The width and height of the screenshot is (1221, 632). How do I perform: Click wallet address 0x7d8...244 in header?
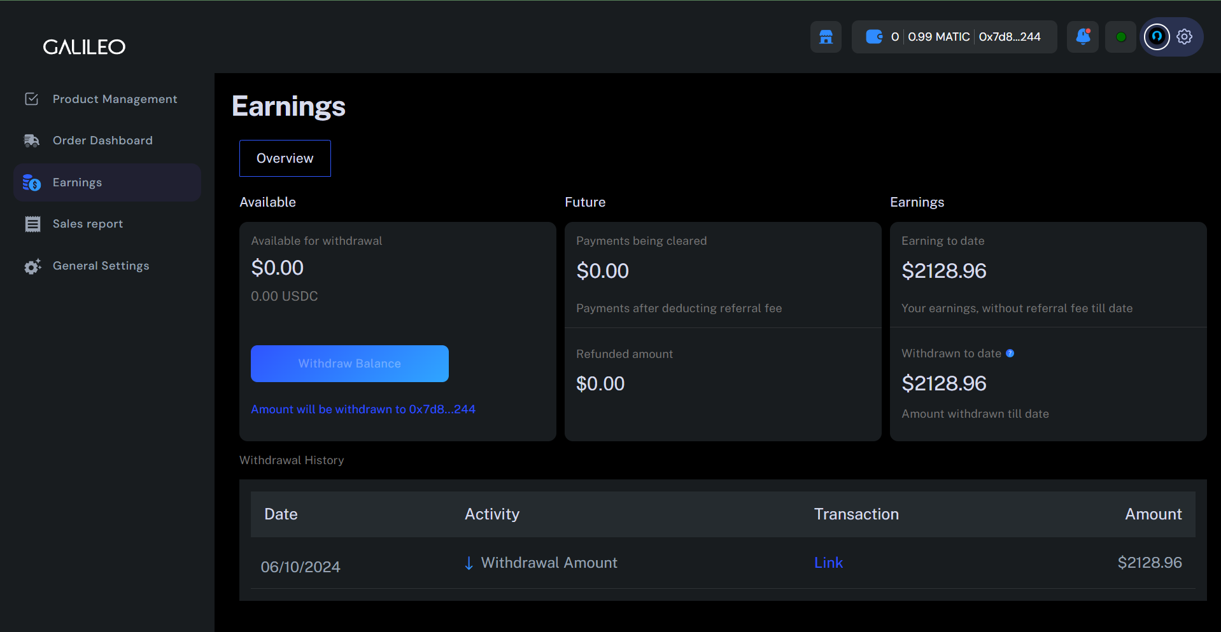(1010, 37)
